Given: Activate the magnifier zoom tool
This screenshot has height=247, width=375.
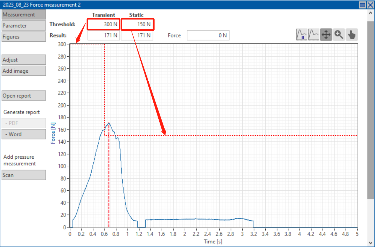Looking at the screenshot, I should (x=339, y=35).
